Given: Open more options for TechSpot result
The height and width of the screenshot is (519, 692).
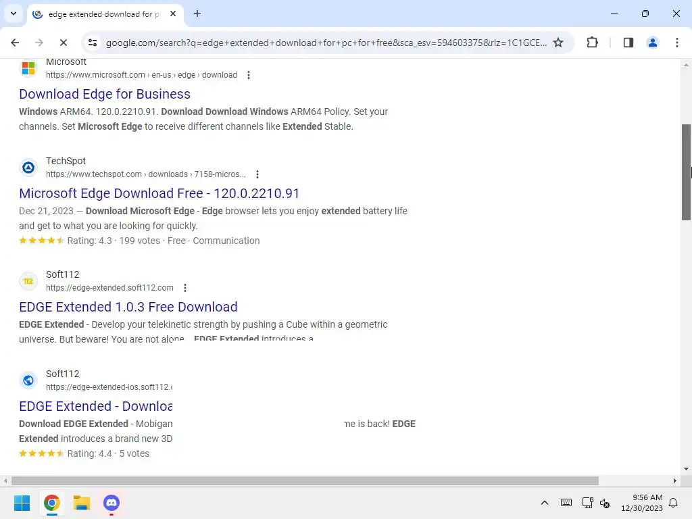Looking at the screenshot, I should pos(257,174).
